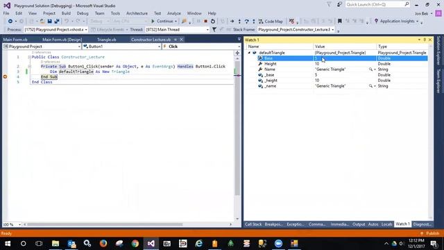The height and width of the screenshot is (250, 444).
Task: Click the Undo arrow icon
Action: point(67,22)
